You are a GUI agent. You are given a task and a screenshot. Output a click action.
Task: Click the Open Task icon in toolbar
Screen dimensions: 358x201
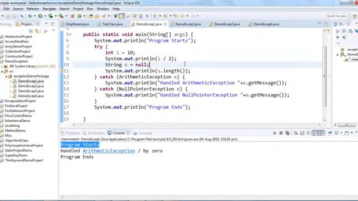click(97, 16)
